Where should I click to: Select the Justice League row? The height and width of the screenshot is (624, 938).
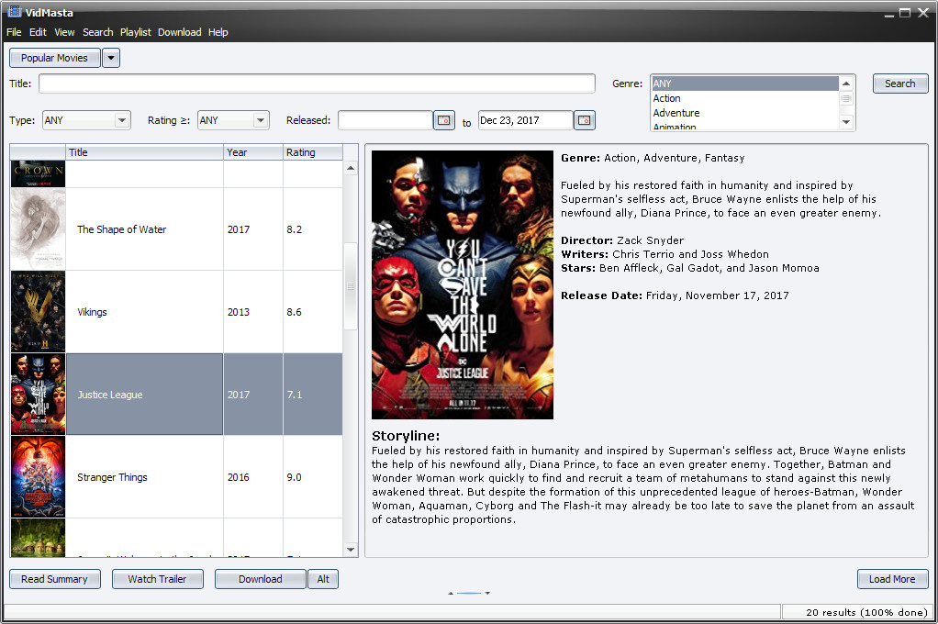tap(176, 395)
